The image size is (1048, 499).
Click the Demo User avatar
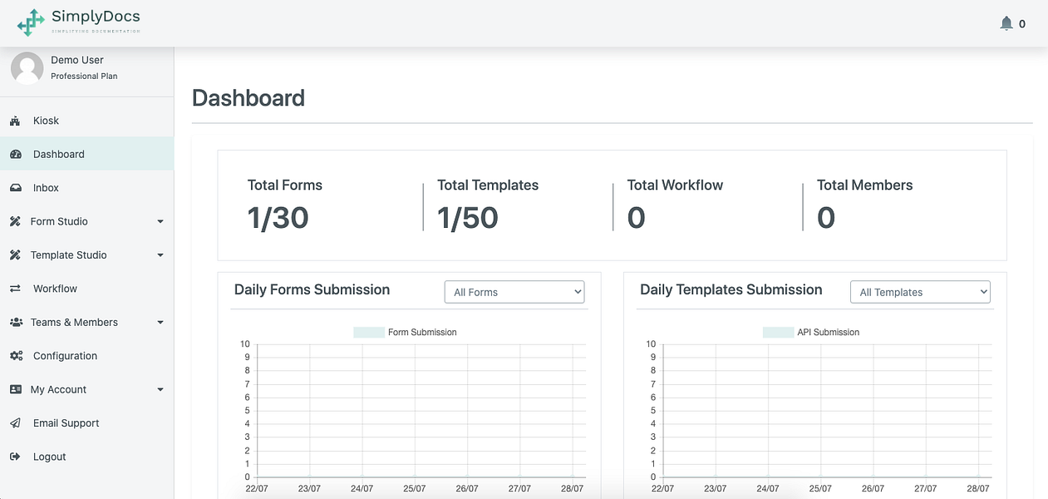27,67
